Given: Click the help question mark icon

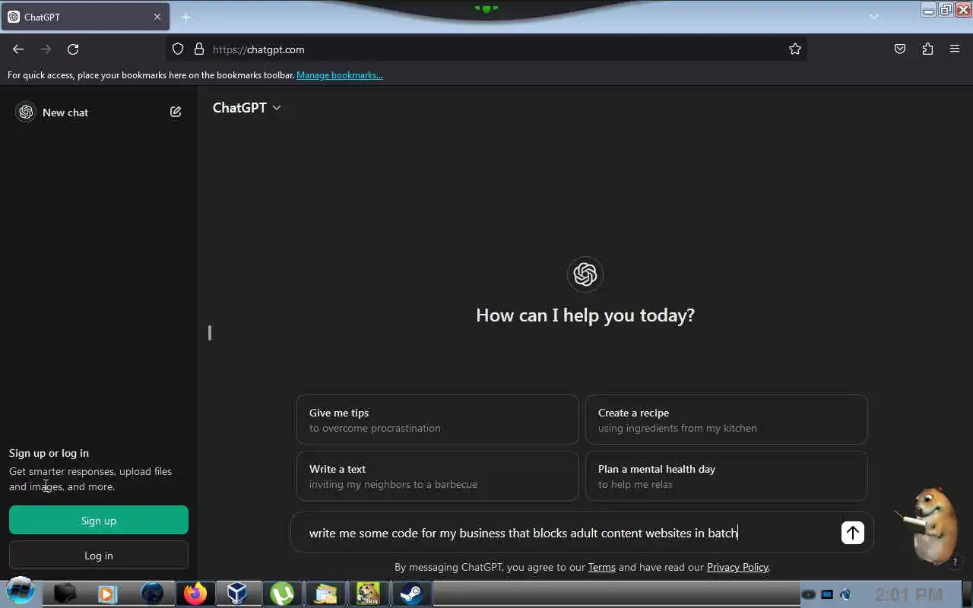Looking at the screenshot, I should [x=956, y=562].
